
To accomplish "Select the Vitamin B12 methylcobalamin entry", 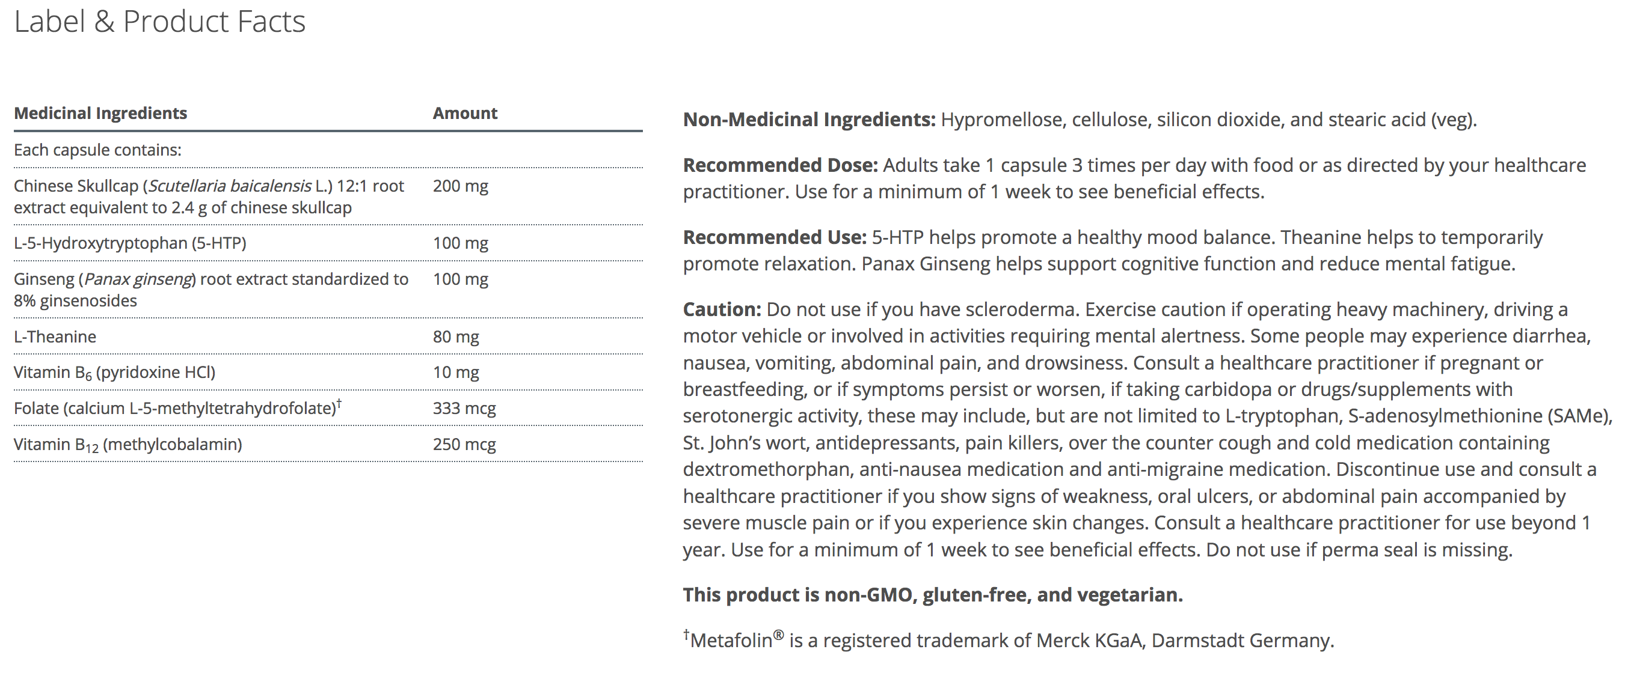I will [x=127, y=445].
